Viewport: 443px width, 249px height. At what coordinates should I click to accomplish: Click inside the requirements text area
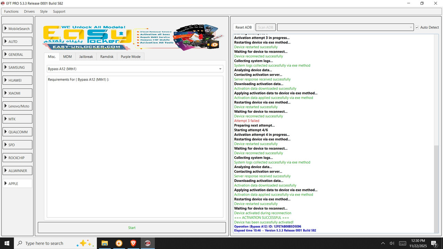coord(135,147)
